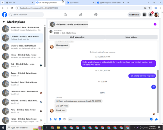This screenshot has height=130, width=163.
Task: Open Parsa conversation
Action: [22, 111]
